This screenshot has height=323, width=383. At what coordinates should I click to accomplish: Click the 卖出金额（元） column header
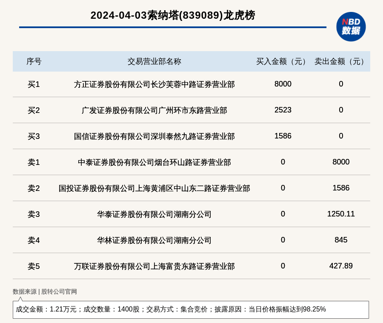(341, 61)
